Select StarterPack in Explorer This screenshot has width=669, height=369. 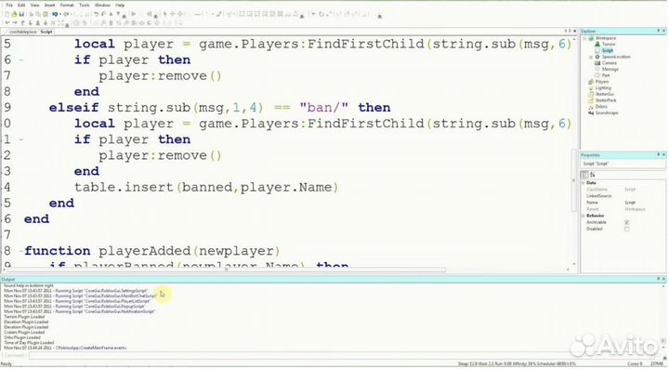(x=606, y=100)
